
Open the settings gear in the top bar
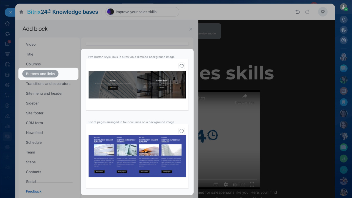(x=323, y=12)
